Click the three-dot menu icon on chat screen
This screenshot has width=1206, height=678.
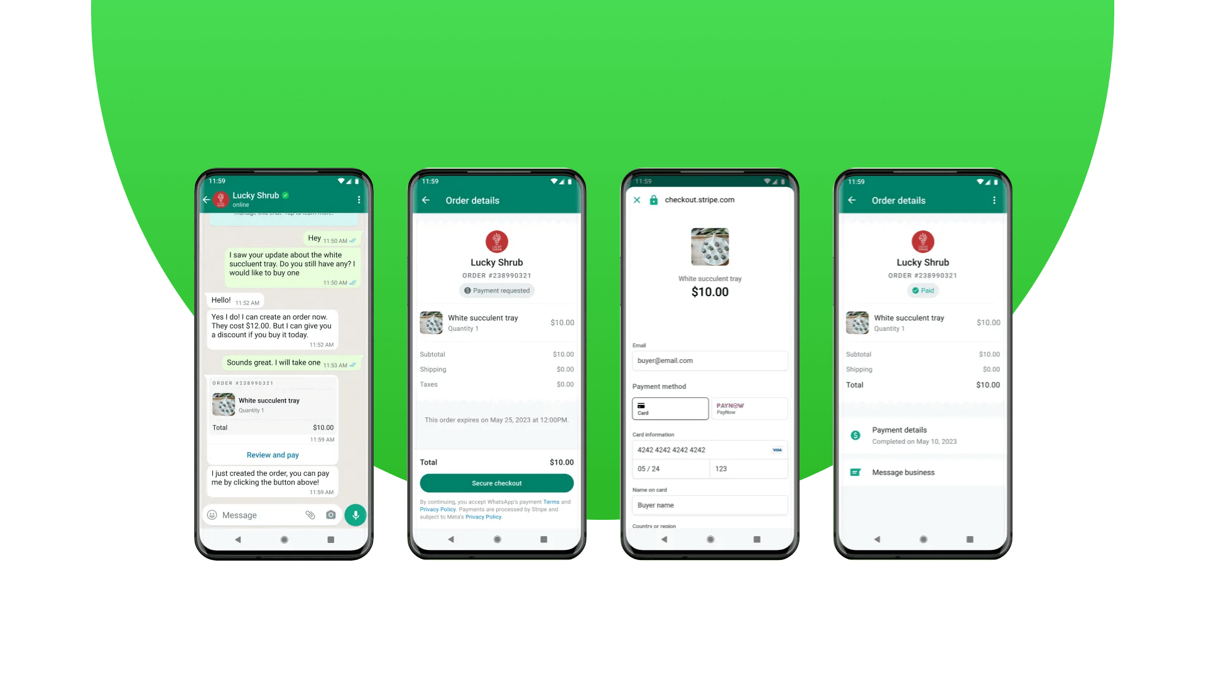pyautogui.click(x=359, y=198)
